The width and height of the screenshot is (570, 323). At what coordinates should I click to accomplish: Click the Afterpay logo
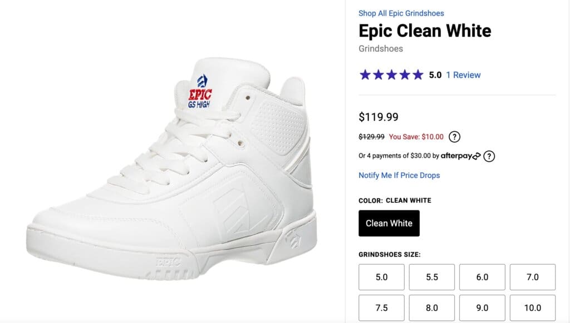coord(460,156)
